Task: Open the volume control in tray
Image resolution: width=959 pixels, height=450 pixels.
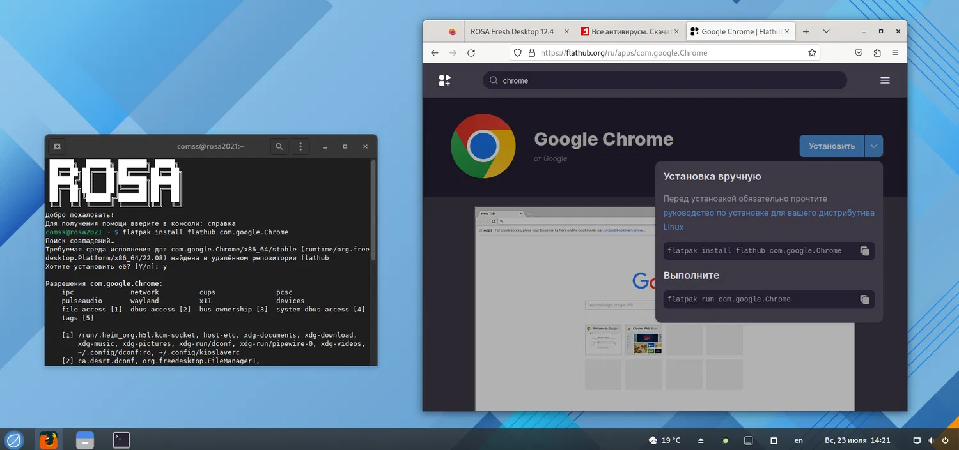Action: [x=931, y=440]
